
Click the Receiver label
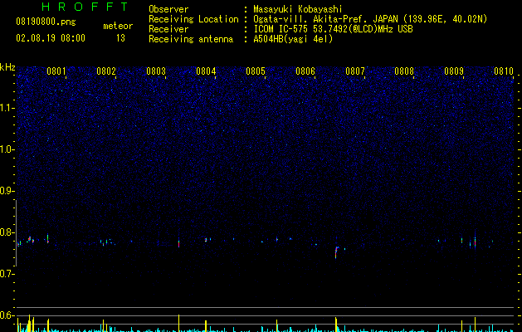[168, 29]
